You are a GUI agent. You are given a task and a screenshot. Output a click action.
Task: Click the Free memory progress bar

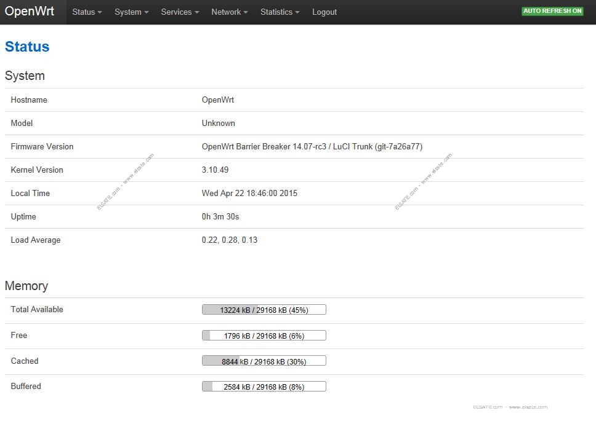[264, 336]
